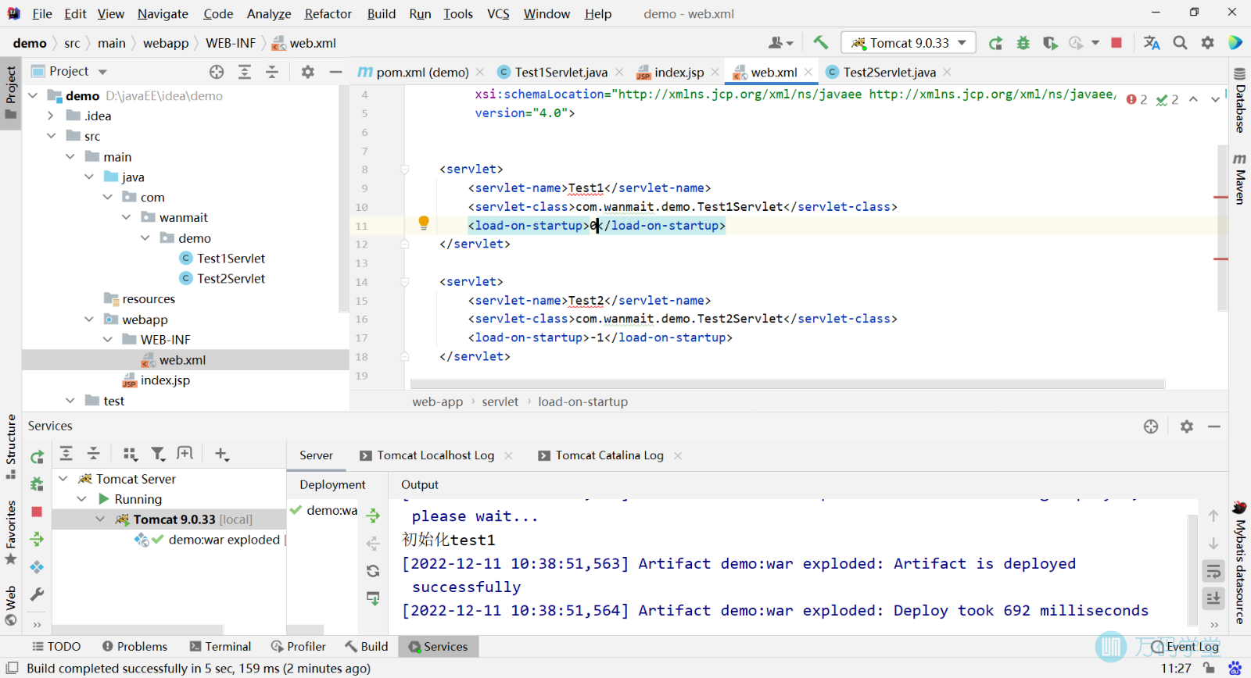Open the Event Log
This screenshot has width=1251, height=678.
click(x=1185, y=647)
